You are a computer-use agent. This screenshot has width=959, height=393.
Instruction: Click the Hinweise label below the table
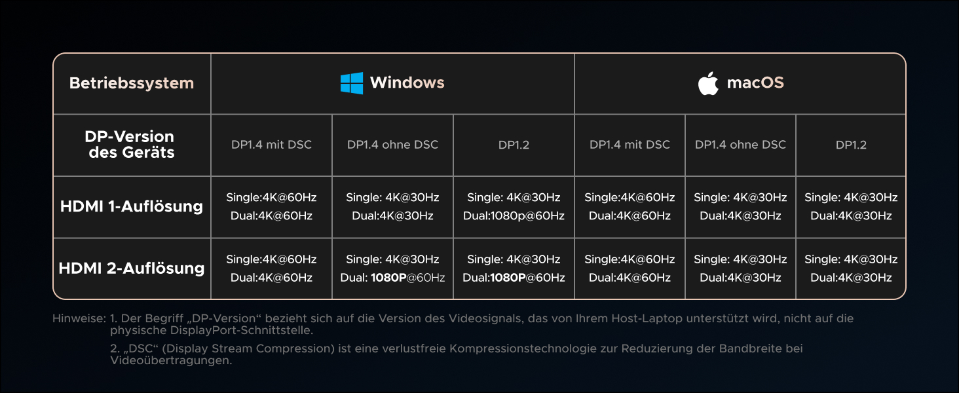[79, 319]
